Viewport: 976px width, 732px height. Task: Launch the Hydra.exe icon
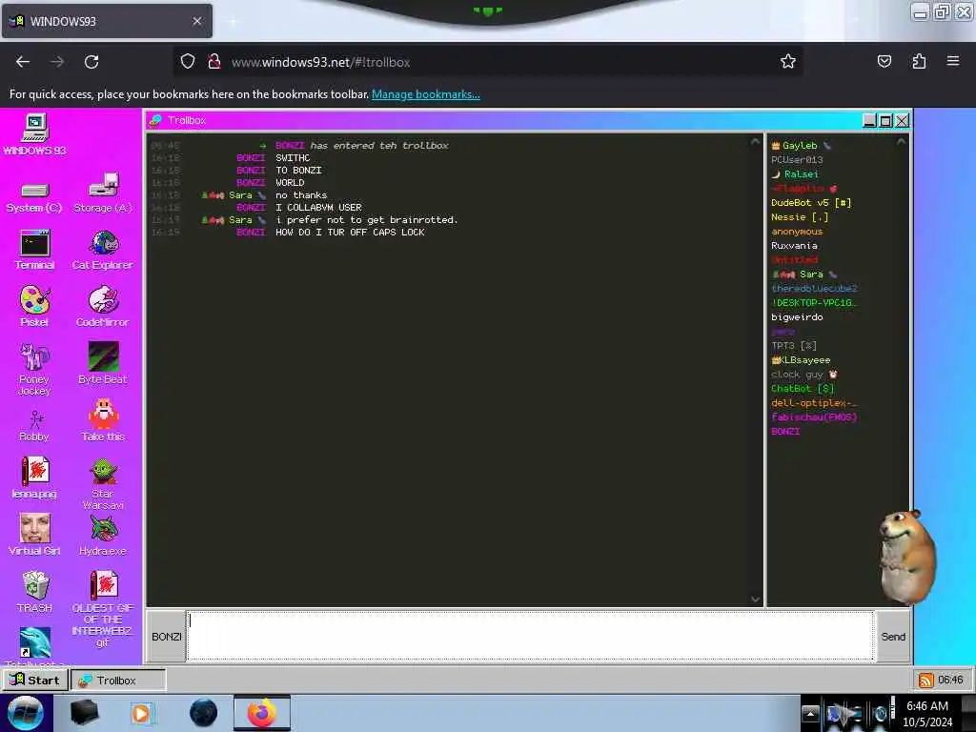pos(103,535)
